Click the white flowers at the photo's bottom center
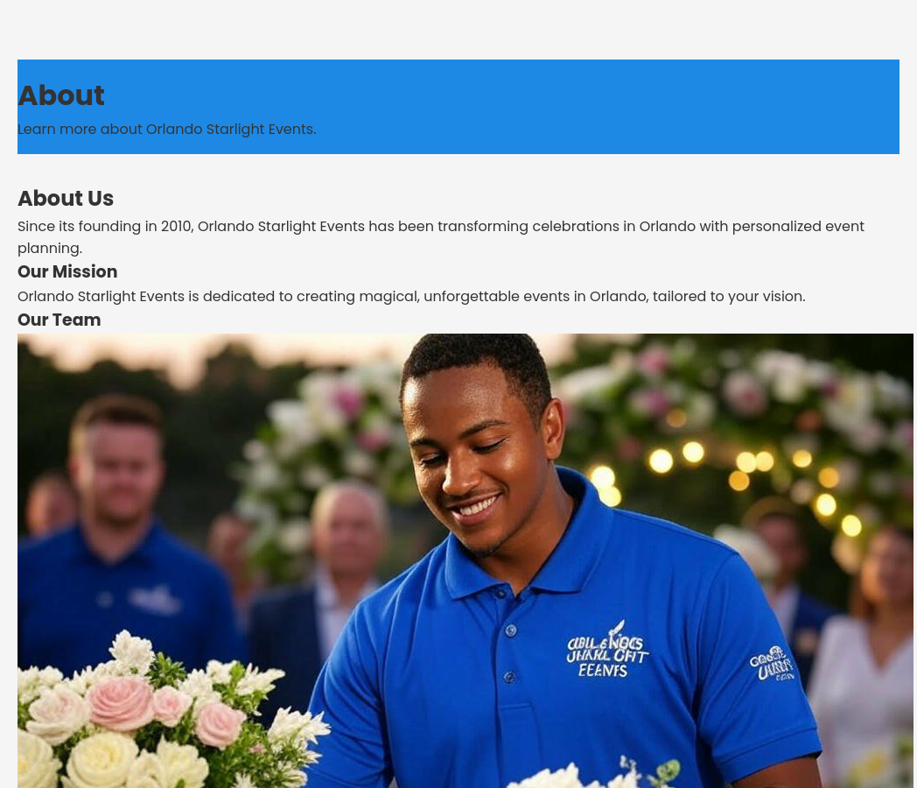This screenshot has width=917, height=788. (560, 775)
